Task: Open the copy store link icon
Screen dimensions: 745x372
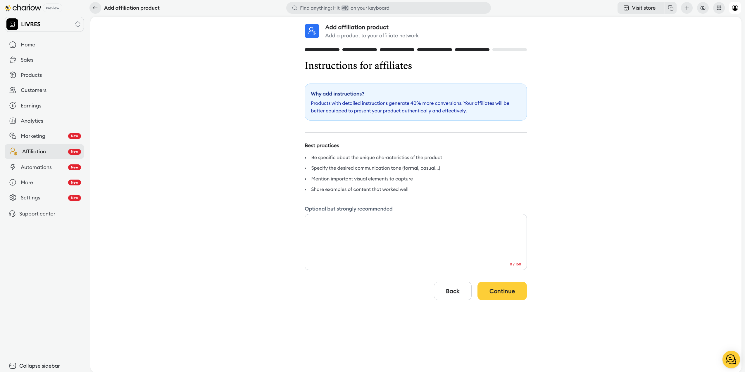Action: [671, 8]
